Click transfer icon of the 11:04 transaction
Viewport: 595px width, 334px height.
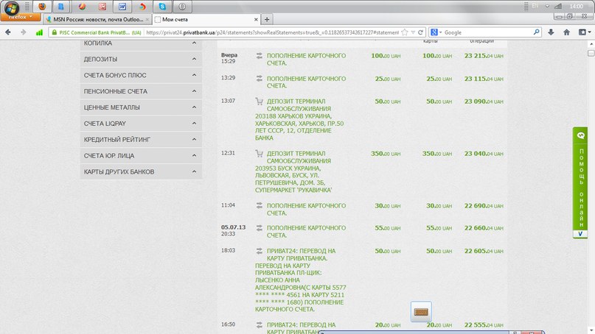[260, 205]
